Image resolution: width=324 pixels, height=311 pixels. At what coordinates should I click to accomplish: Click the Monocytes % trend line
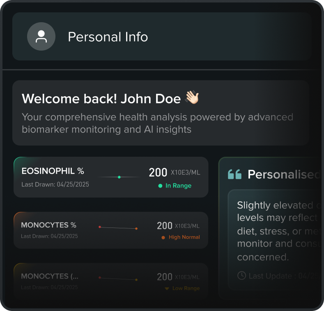(118, 227)
